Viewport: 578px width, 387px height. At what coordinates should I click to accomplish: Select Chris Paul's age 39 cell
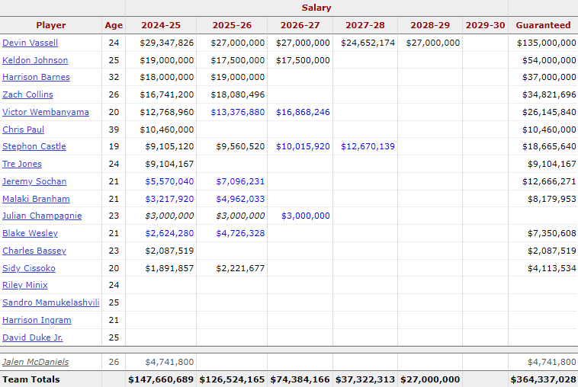pyautogui.click(x=114, y=130)
